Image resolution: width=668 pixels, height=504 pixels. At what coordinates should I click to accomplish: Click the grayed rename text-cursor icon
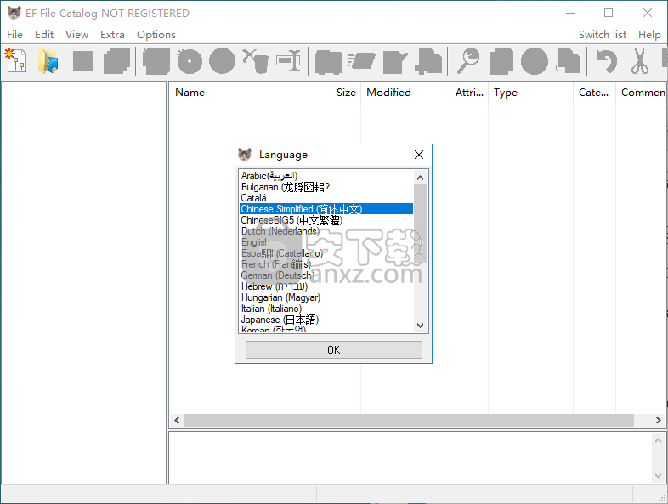click(288, 61)
